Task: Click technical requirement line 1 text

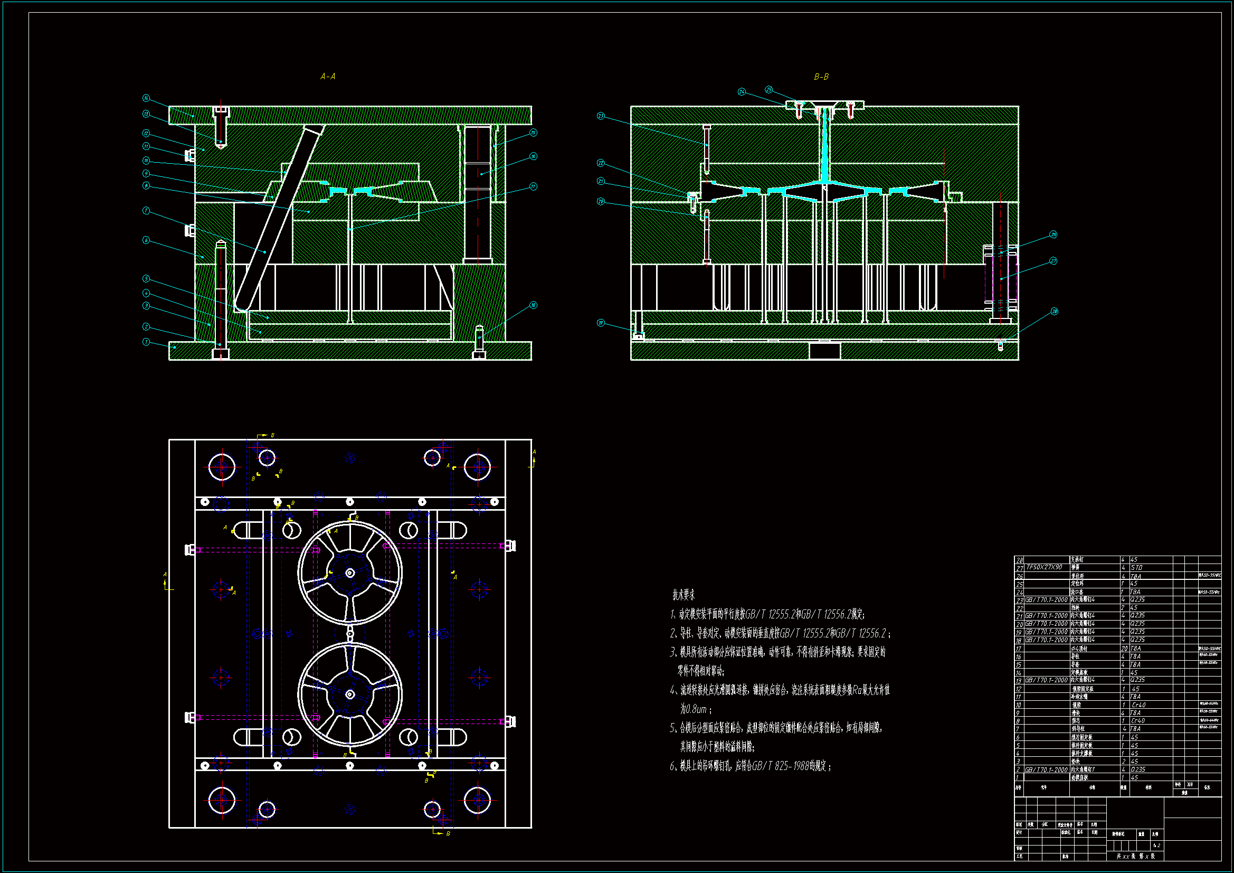Action: (x=767, y=614)
